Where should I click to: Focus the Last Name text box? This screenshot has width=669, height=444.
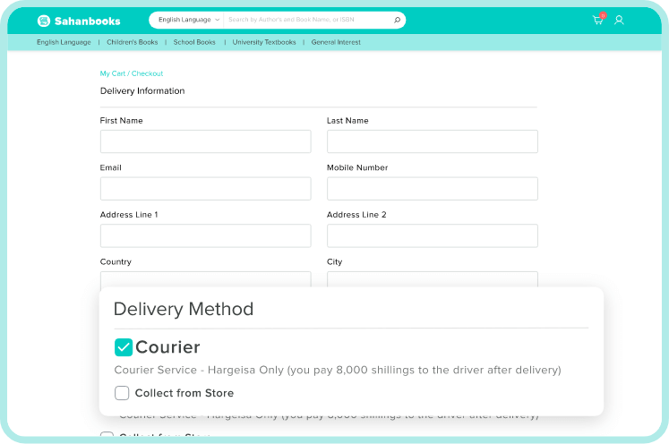click(x=432, y=141)
